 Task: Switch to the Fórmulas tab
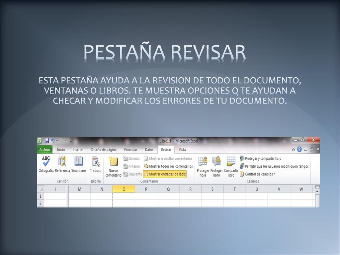point(131,150)
